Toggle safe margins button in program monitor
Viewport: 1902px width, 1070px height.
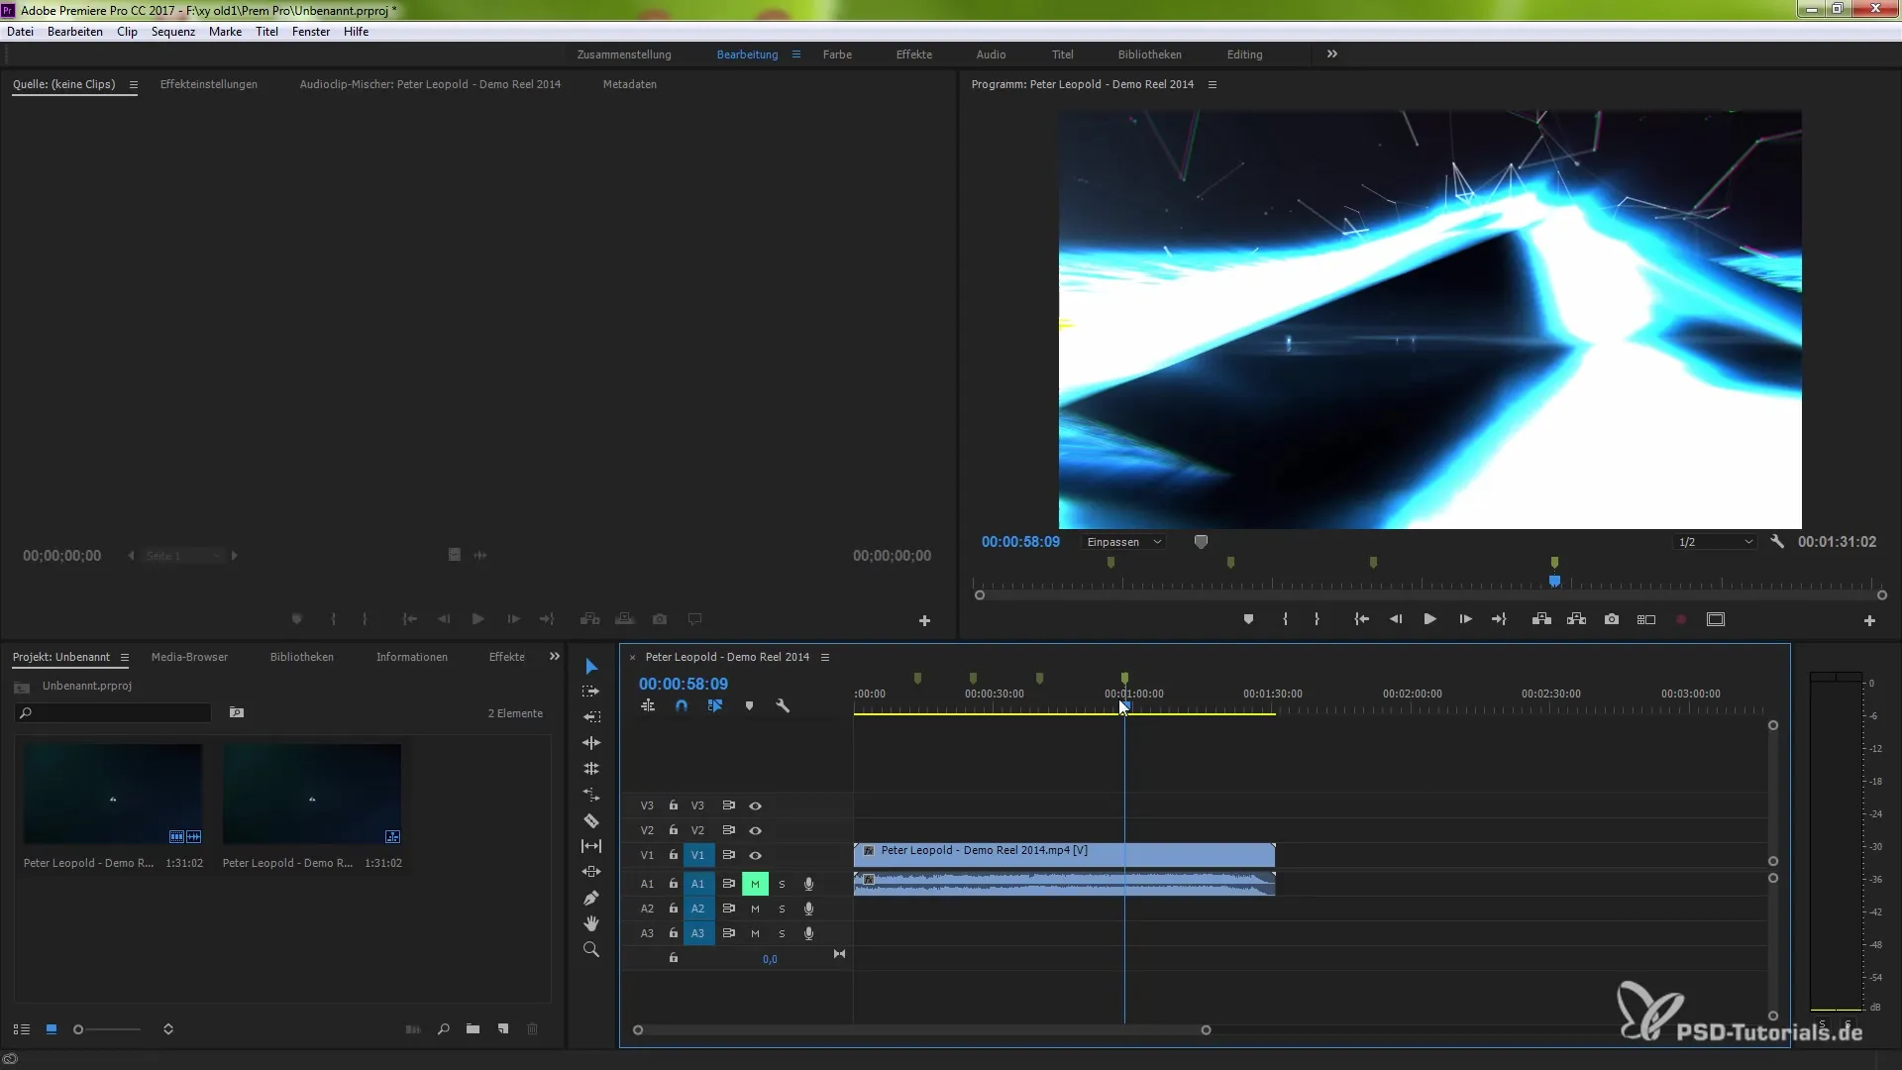[1716, 619]
